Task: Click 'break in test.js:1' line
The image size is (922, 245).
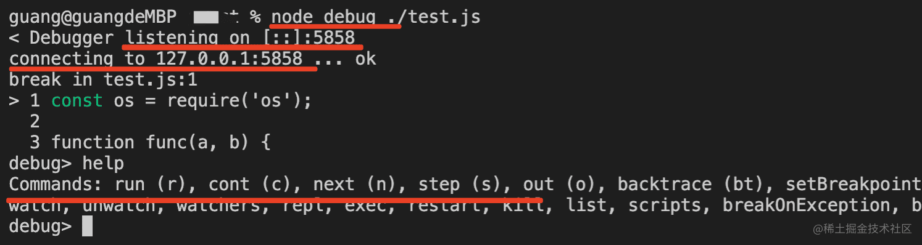Action: coord(103,80)
